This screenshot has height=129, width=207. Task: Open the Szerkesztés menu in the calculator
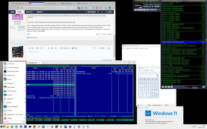click(146, 70)
